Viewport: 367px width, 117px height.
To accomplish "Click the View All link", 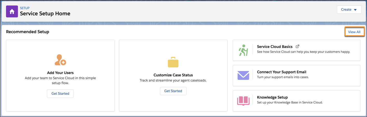I will (x=354, y=32).
